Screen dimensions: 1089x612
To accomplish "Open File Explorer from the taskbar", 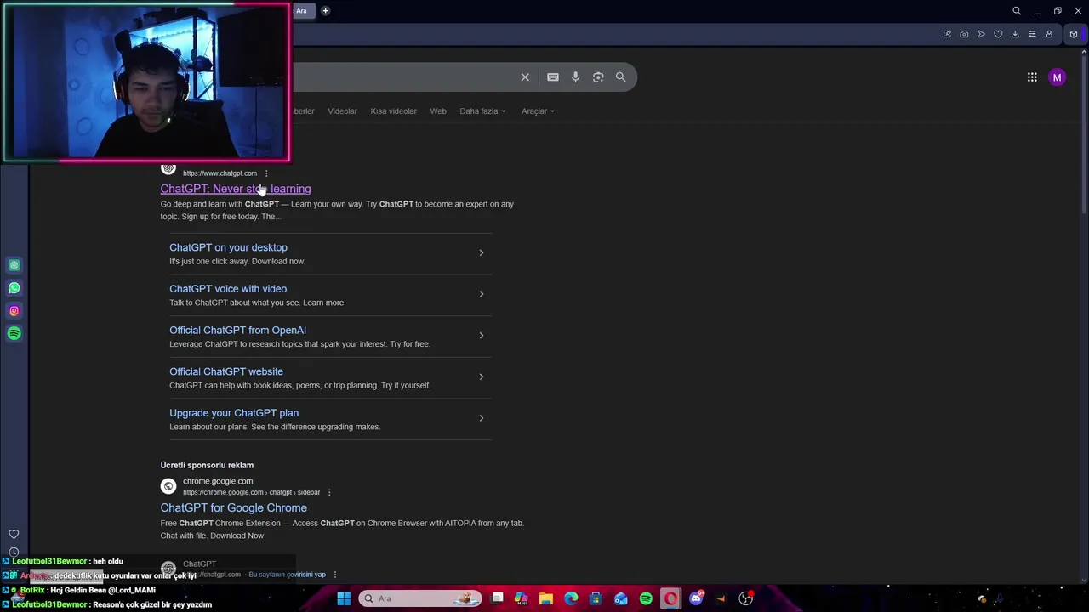I will pyautogui.click(x=546, y=598).
